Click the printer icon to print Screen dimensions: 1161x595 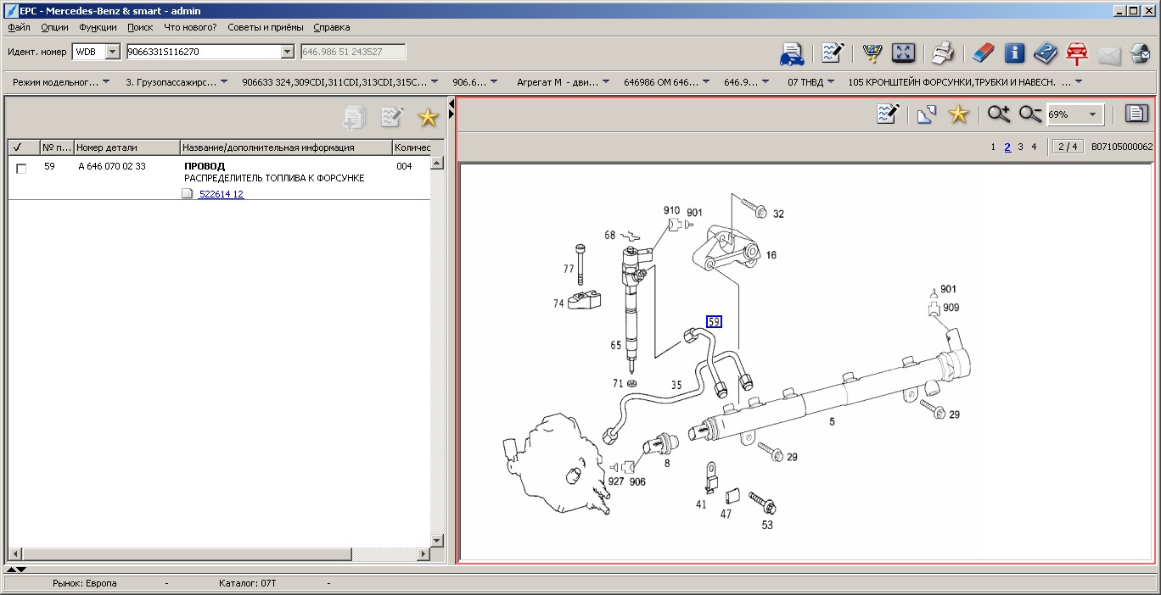click(943, 53)
